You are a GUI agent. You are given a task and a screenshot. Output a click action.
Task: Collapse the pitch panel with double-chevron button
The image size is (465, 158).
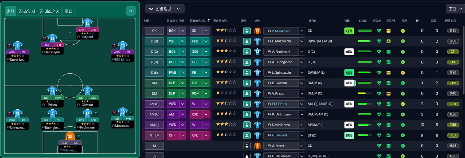131,11
